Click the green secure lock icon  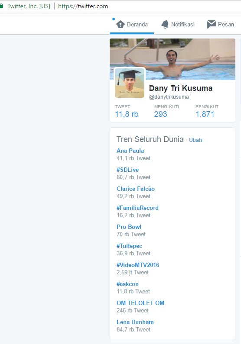(2, 6)
